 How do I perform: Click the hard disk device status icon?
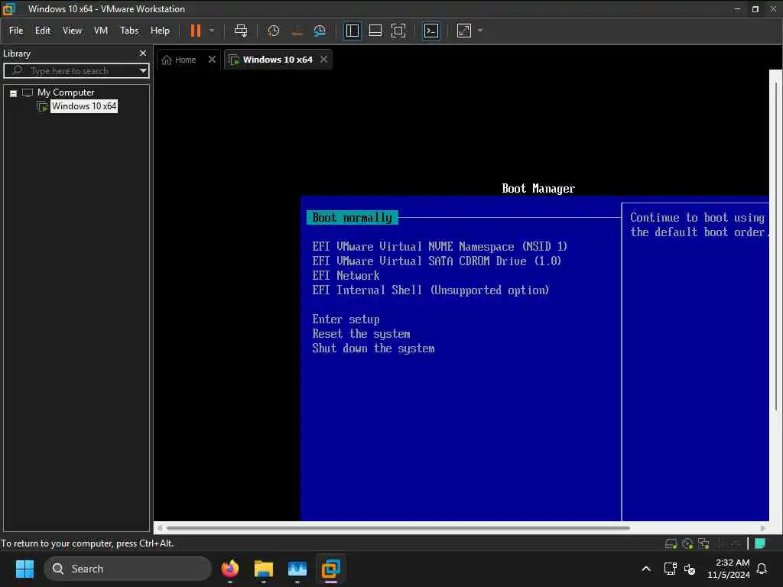click(x=671, y=544)
